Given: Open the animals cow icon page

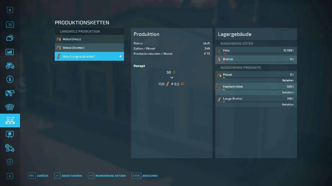Looking at the screenshot, I should 10,93.
